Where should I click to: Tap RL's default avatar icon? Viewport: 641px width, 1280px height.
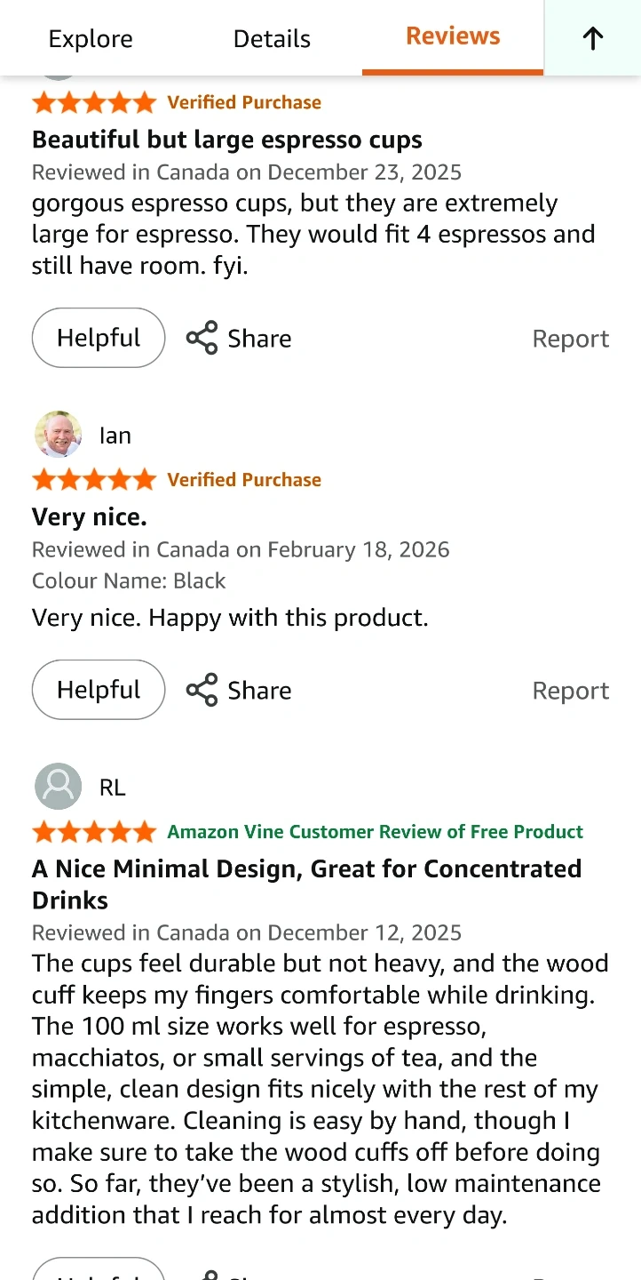(59, 787)
